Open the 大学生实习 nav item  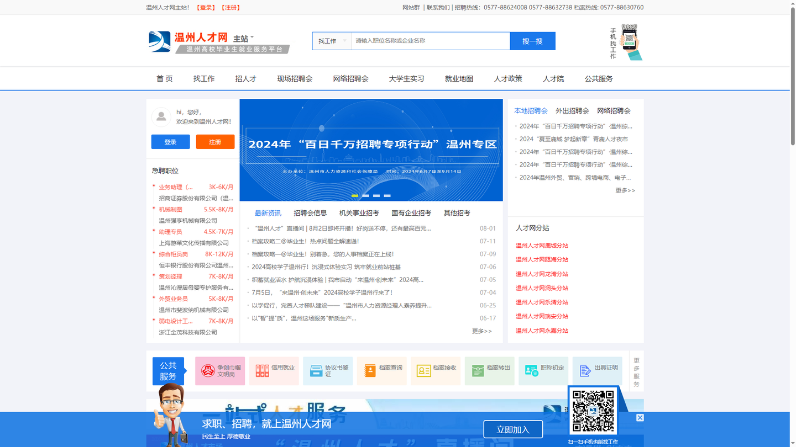pos(406,79)
